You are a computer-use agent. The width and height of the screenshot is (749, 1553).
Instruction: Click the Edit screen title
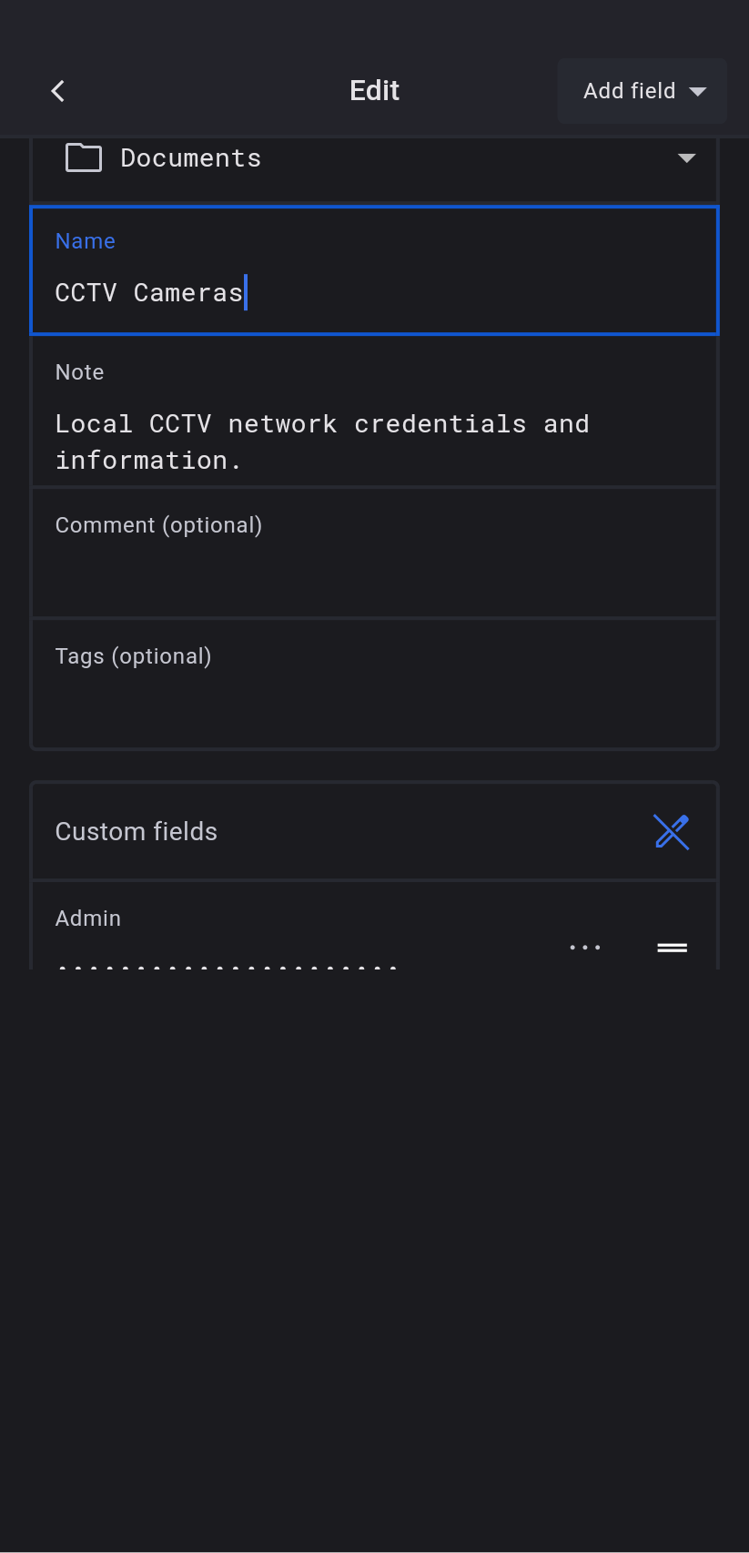click(375, 91)
